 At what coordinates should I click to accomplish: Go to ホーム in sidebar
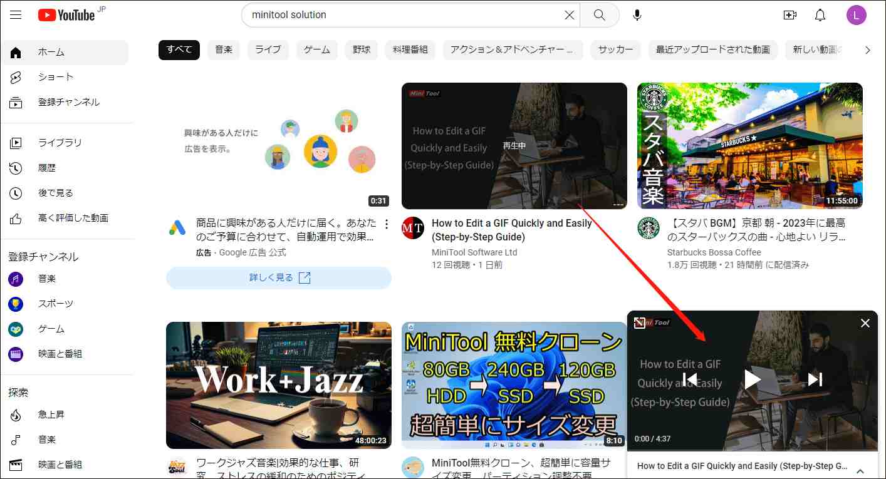click(65, 52)
